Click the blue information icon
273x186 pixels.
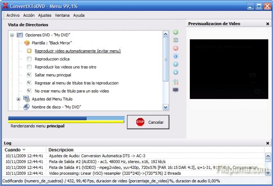point(175,56)
